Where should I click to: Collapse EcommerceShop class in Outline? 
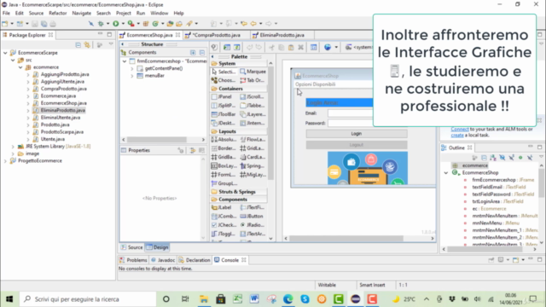coord(446,172)
